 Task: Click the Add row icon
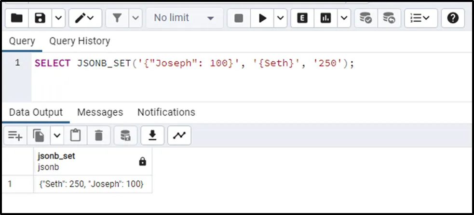15,135
